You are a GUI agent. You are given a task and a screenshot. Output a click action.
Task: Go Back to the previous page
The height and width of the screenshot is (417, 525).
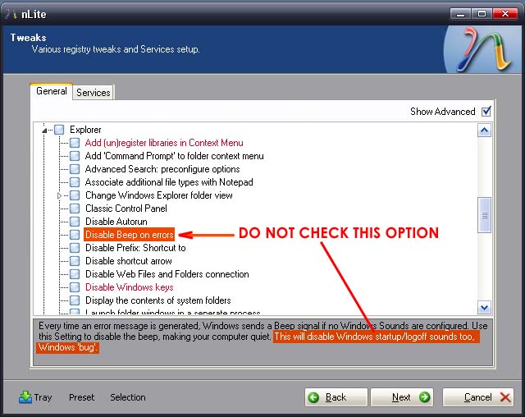point(336,397)
